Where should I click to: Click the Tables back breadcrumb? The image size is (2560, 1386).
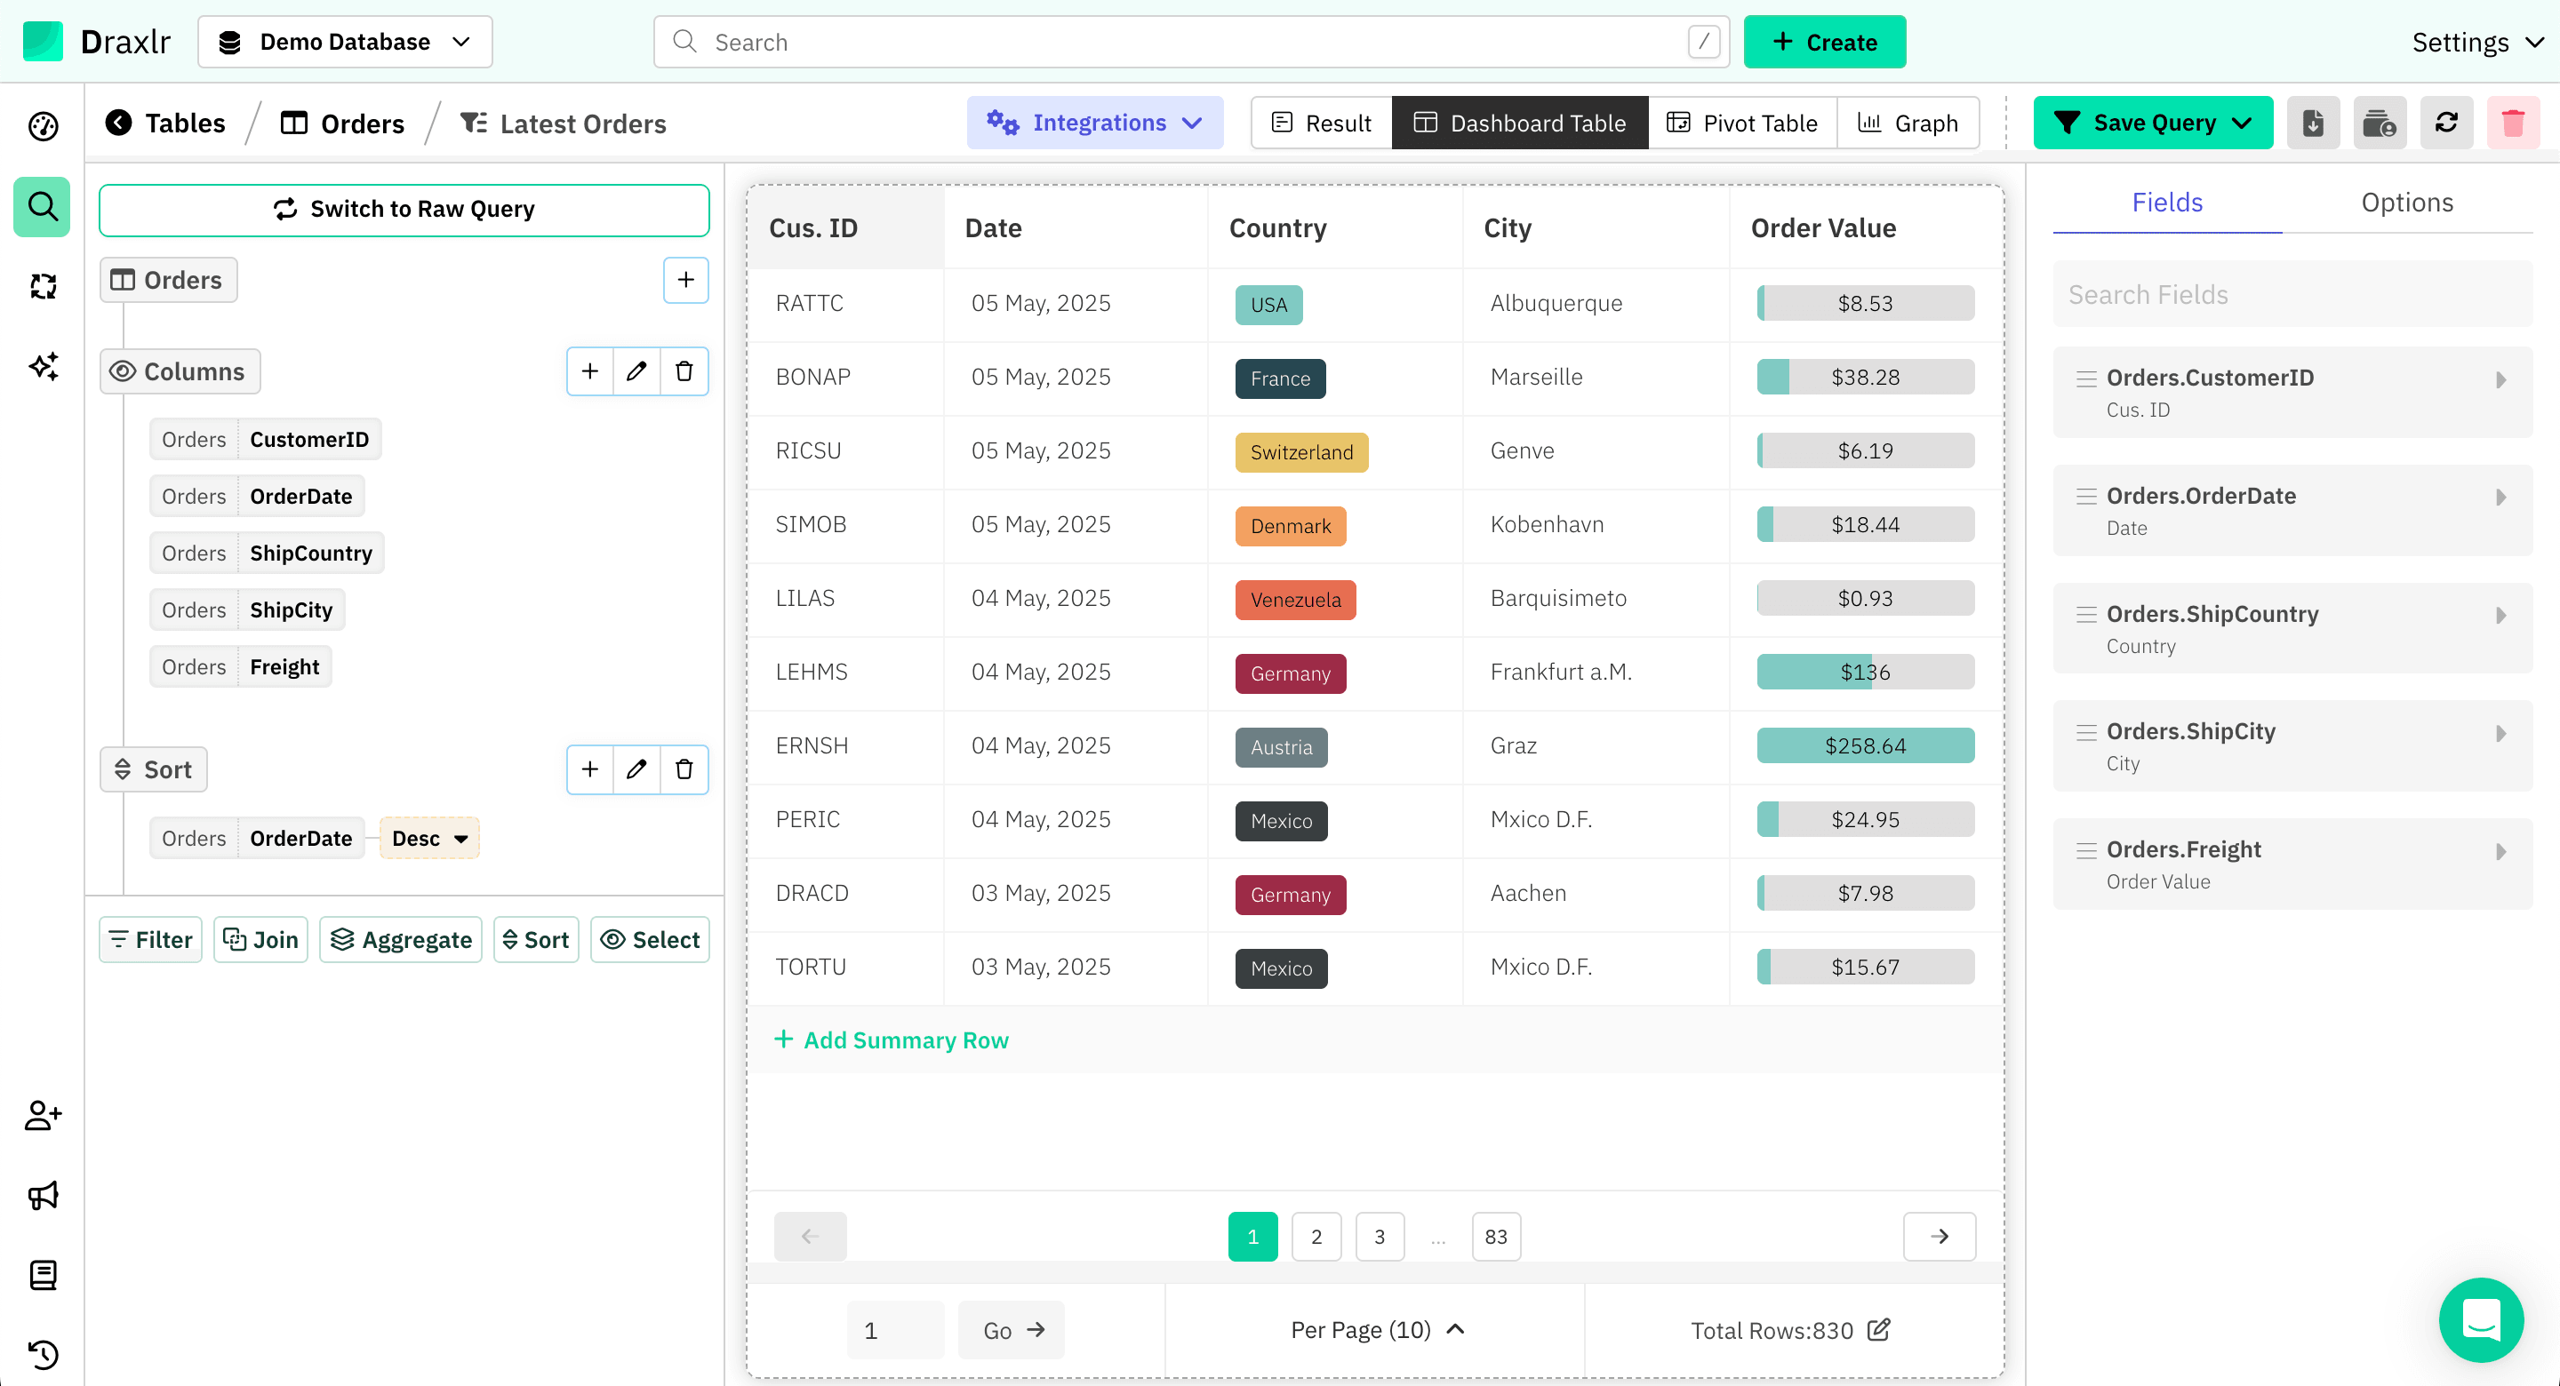pyautogui.click(x=165, y=123)
